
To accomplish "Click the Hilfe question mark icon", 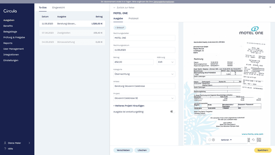I will [5, 148].
